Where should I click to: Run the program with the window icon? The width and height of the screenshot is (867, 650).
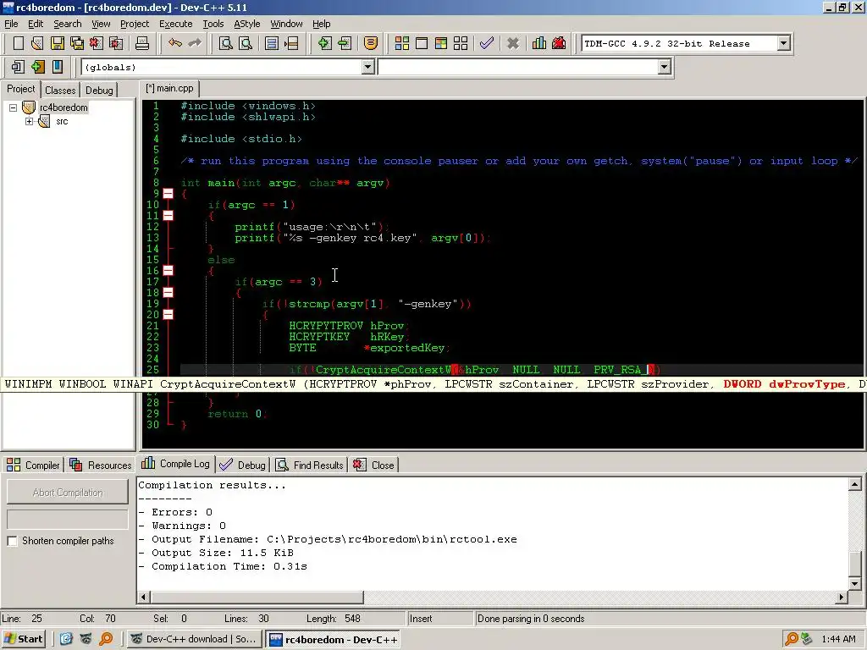pyautogui.click(x=422, y=43)
